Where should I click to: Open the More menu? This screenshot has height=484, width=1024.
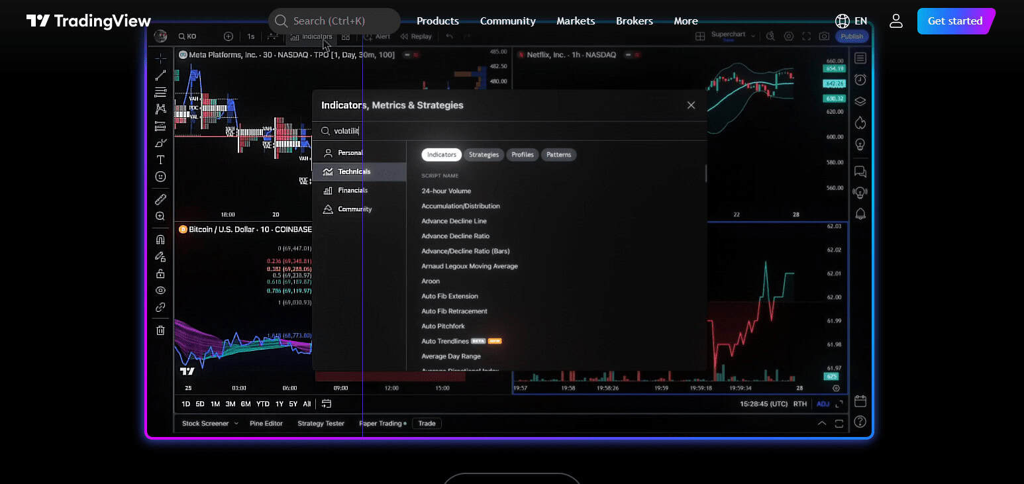[686, 21]
